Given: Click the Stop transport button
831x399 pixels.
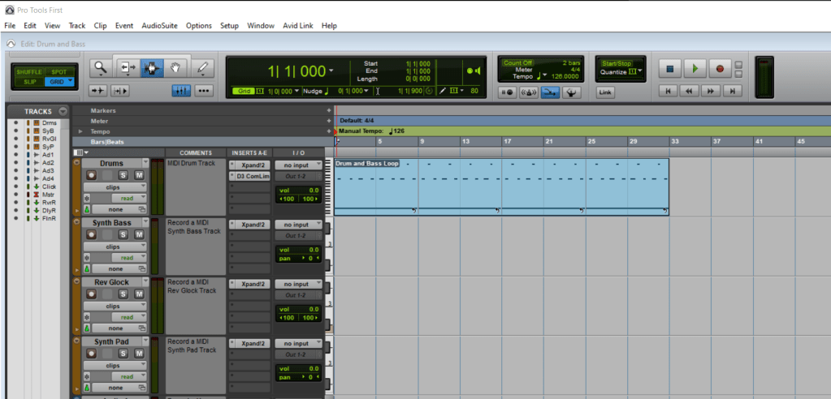Looking at the screenshot, I should pyautogui.click(x=669, y=69).
